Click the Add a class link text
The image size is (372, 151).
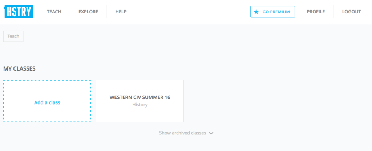(47, 102)
